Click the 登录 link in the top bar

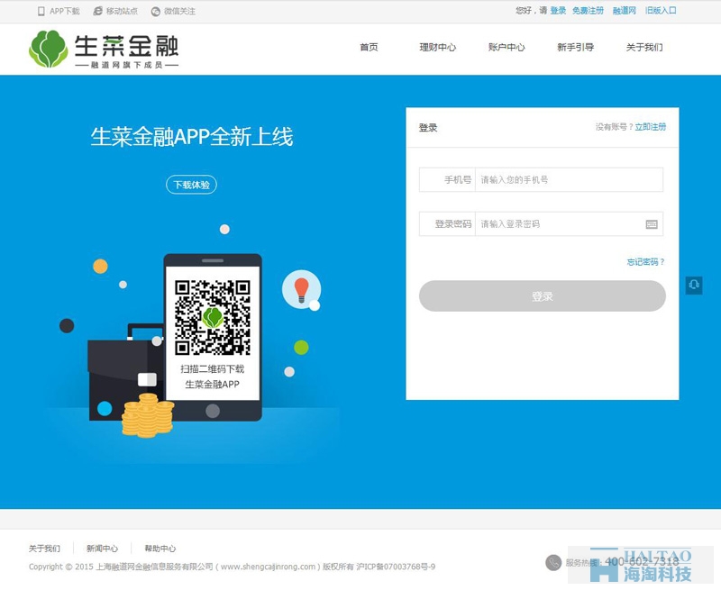(558, 11)
